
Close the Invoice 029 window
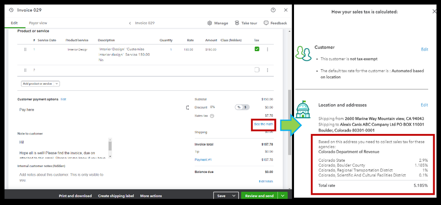[286, 10]
